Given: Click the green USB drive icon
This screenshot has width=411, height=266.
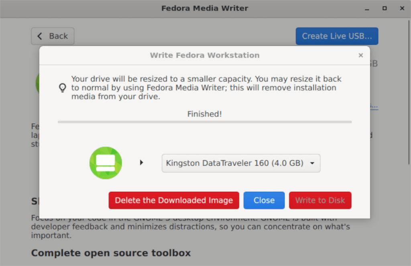Looking at the screenshot, I should (x=105, y=162).
